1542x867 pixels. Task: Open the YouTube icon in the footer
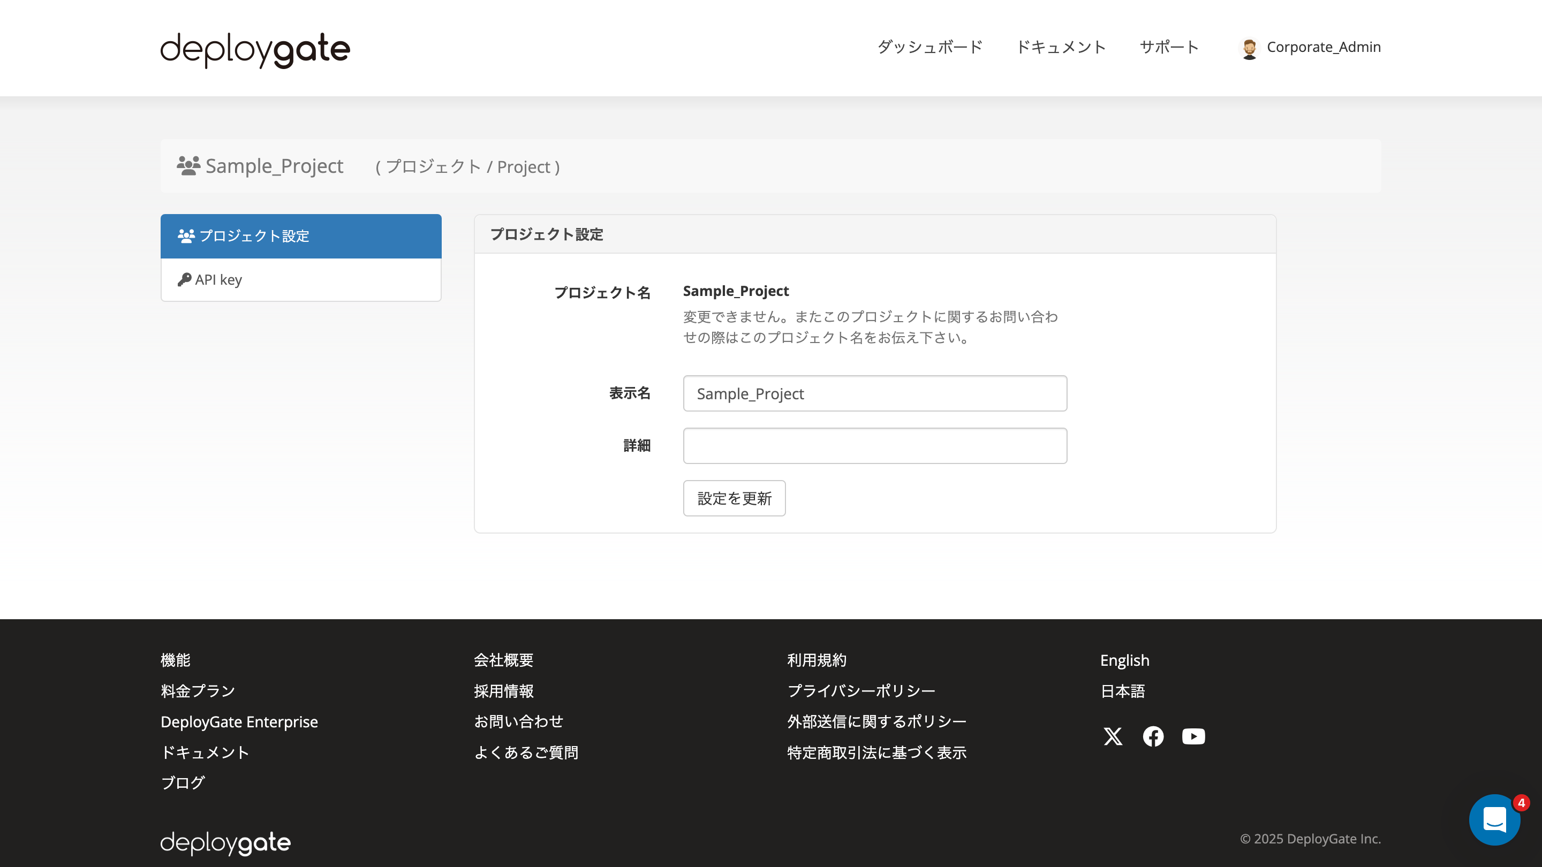pos(1193,736)
